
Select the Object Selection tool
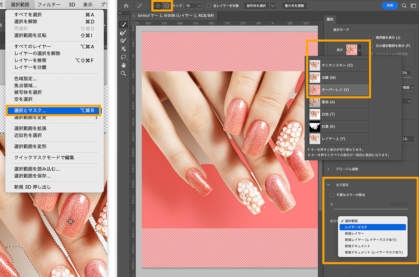coord(123,49)
